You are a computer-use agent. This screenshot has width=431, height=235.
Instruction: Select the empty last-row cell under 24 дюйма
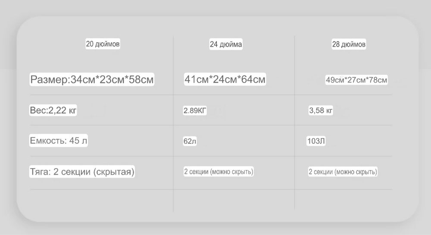[x=234, y=201]
